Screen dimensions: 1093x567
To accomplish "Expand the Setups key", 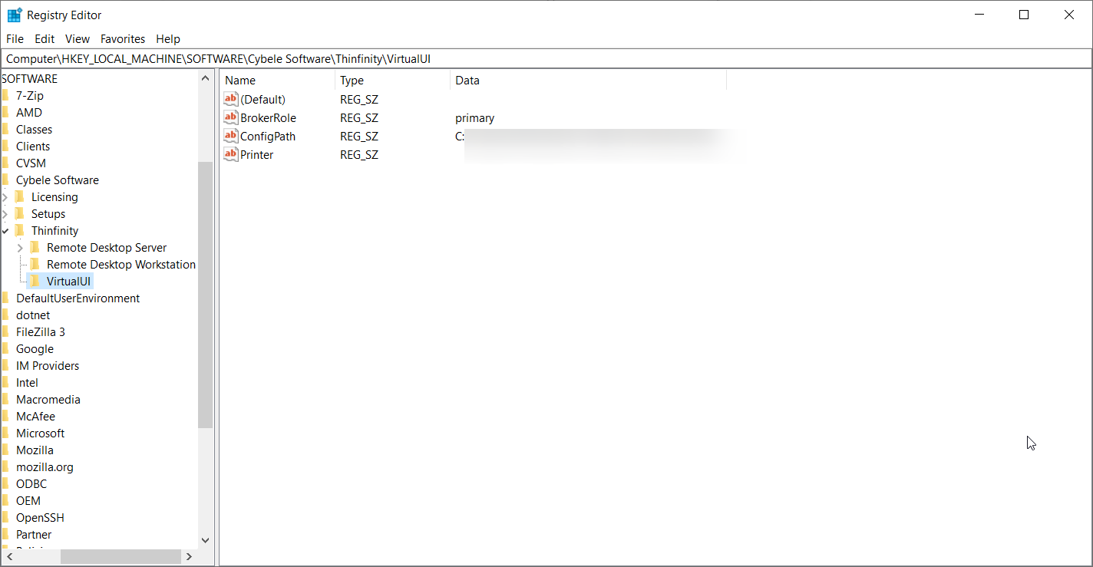I will tap(5, 214).
